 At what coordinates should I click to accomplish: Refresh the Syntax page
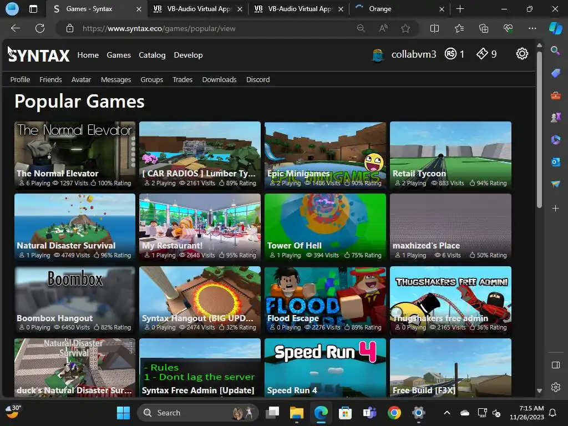[x=40, y=28]
